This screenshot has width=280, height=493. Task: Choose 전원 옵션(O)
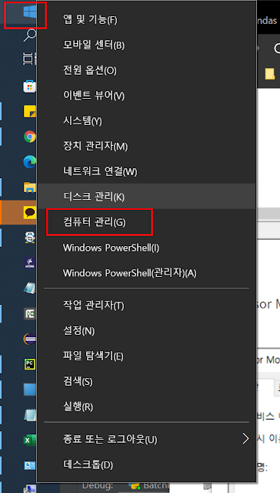pyautogui.click(x=147, y=70)
